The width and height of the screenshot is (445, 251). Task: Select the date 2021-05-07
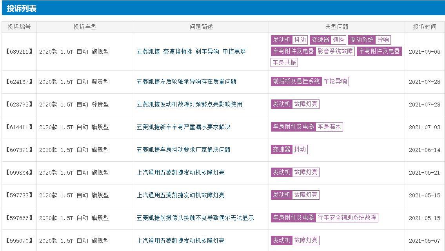[425, 240]
